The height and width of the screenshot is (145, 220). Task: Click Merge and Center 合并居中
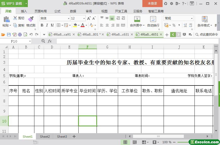(x=137, y=21)
